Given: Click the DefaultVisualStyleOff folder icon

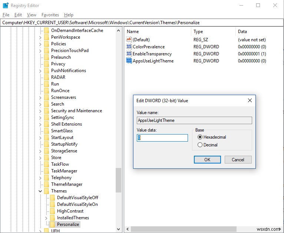Looking at the screenshot, I should point(53,198).
